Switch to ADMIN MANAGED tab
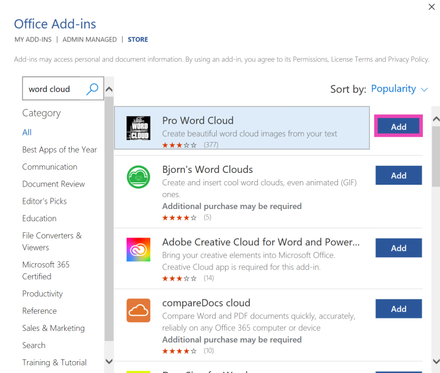The image size is (440, 373). (90, 40)
